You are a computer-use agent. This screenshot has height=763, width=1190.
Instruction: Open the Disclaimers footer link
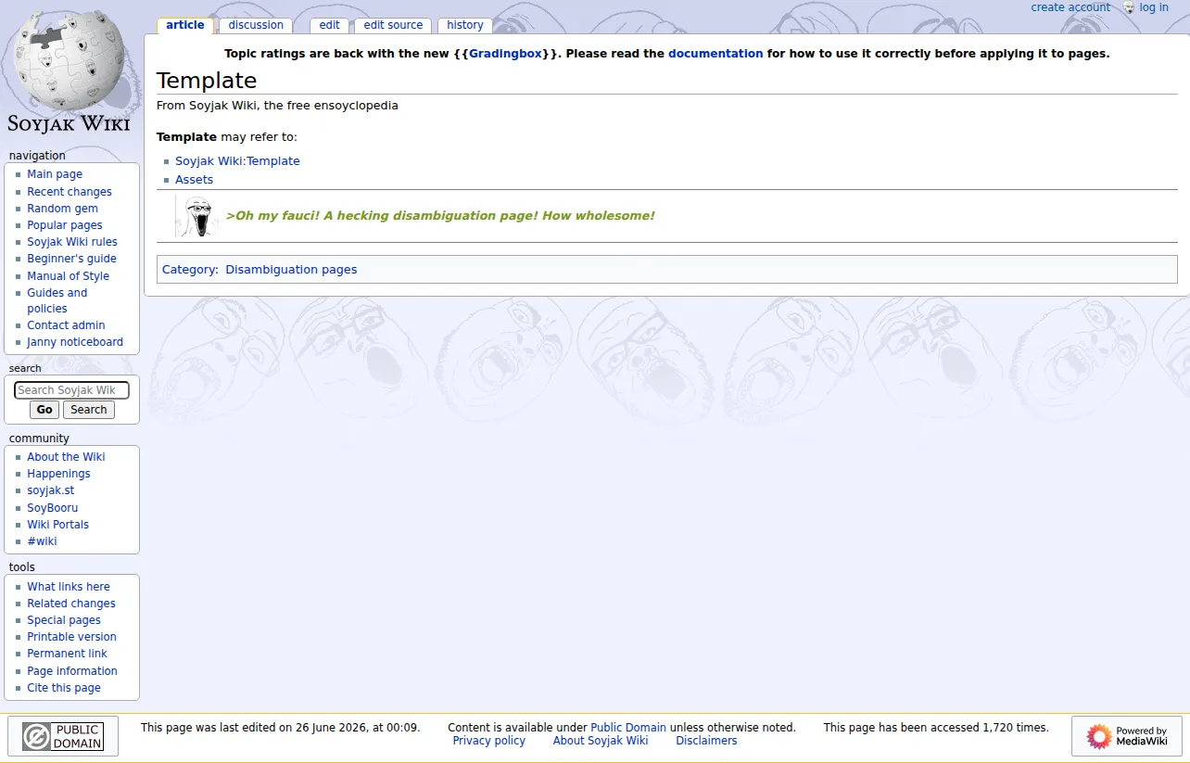click(x=706, y=741)
